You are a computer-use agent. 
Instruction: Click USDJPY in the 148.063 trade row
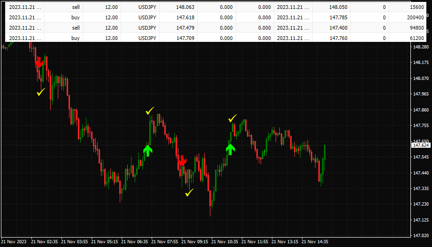coord(147,7)
